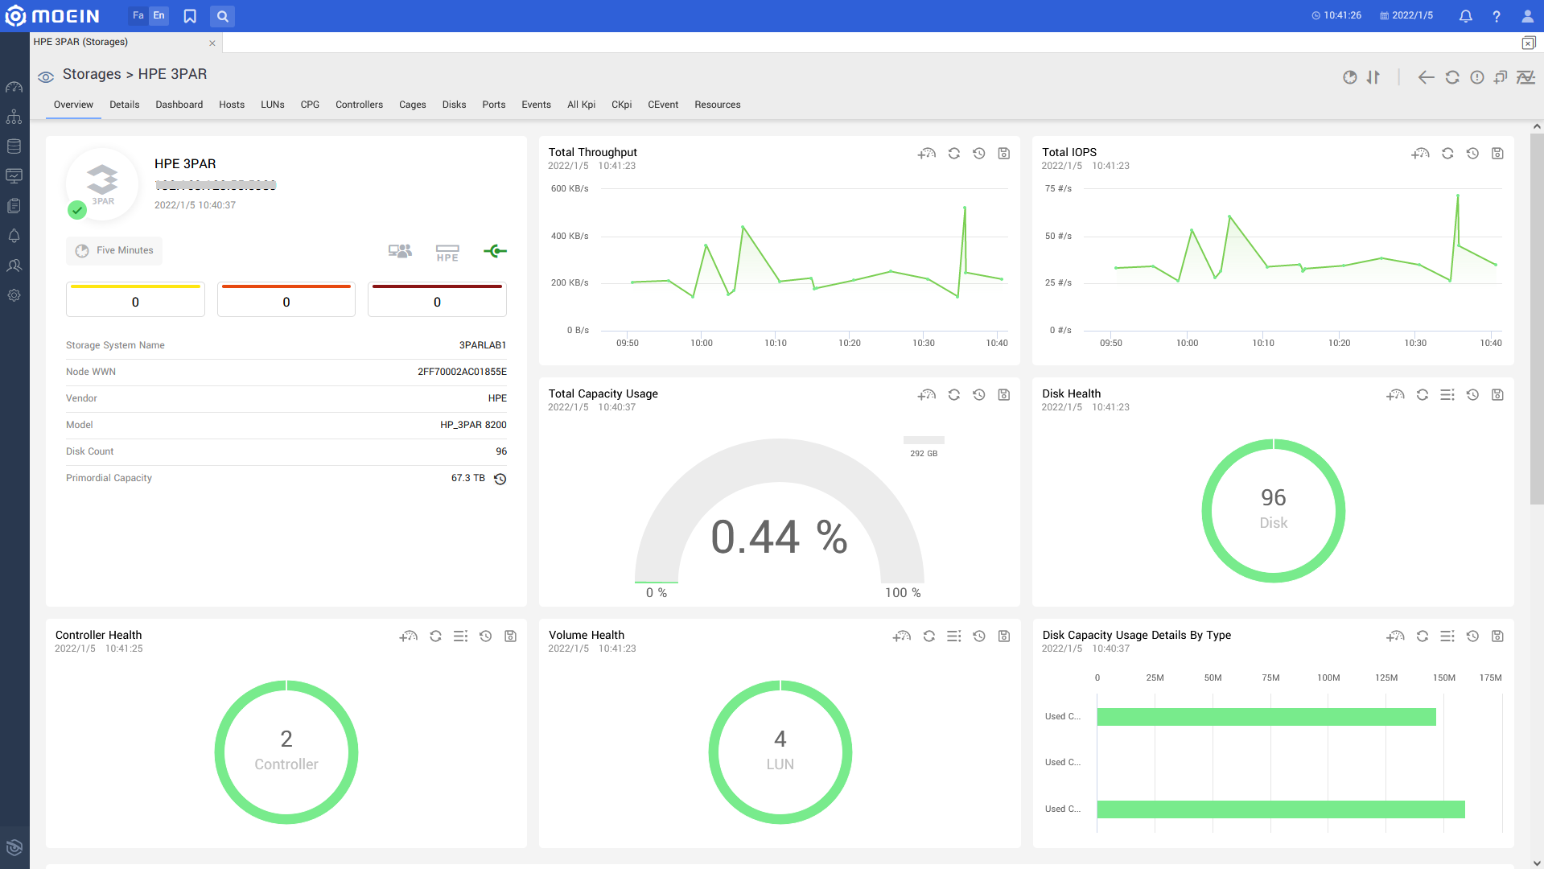Open the user profile icon
This screenshot has width=1544, height=869.
pos(1527,16)
